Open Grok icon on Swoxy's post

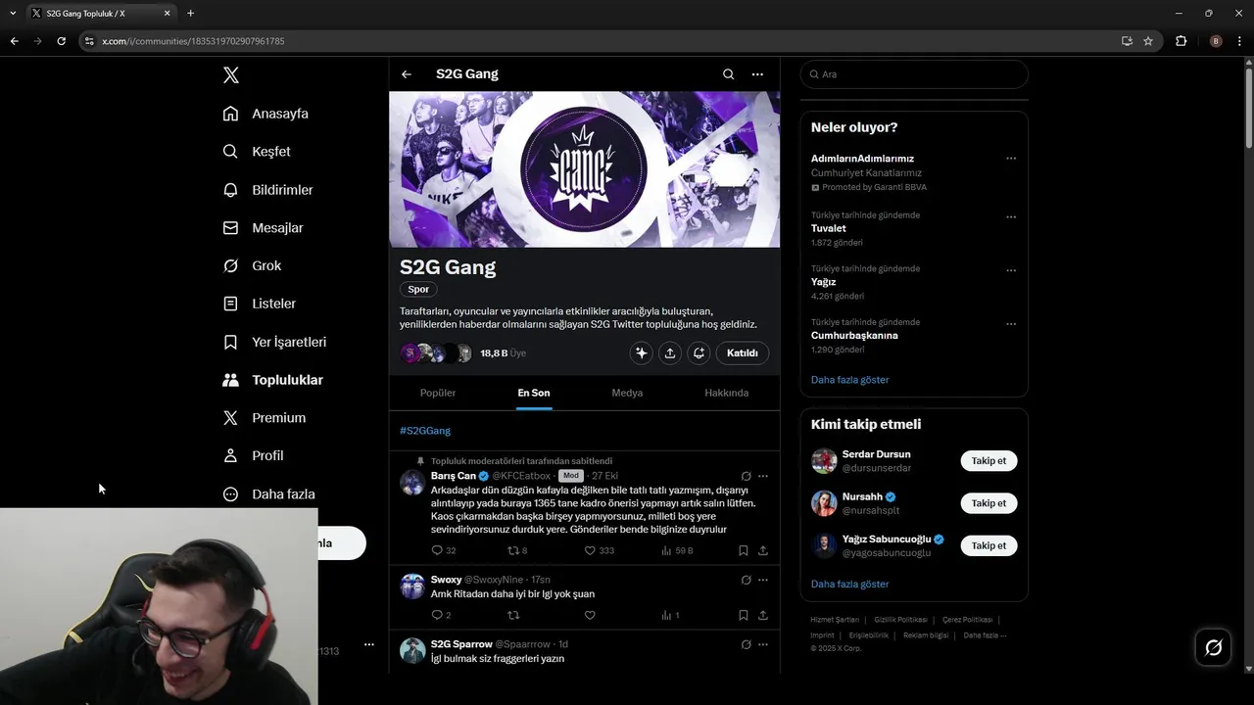746,580
